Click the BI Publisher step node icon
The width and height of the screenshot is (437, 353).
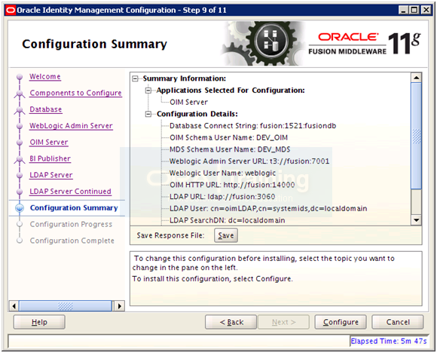tap(20, 159)
